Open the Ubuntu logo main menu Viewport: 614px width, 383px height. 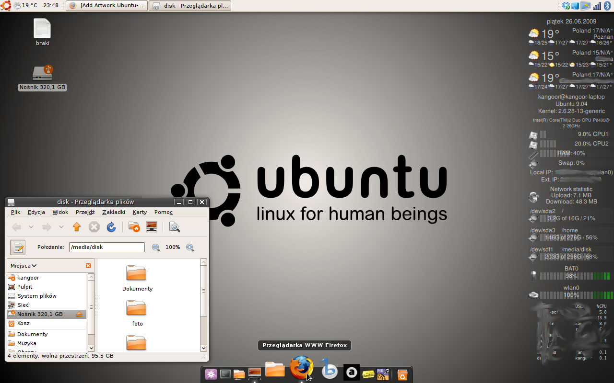coord(6,6)
